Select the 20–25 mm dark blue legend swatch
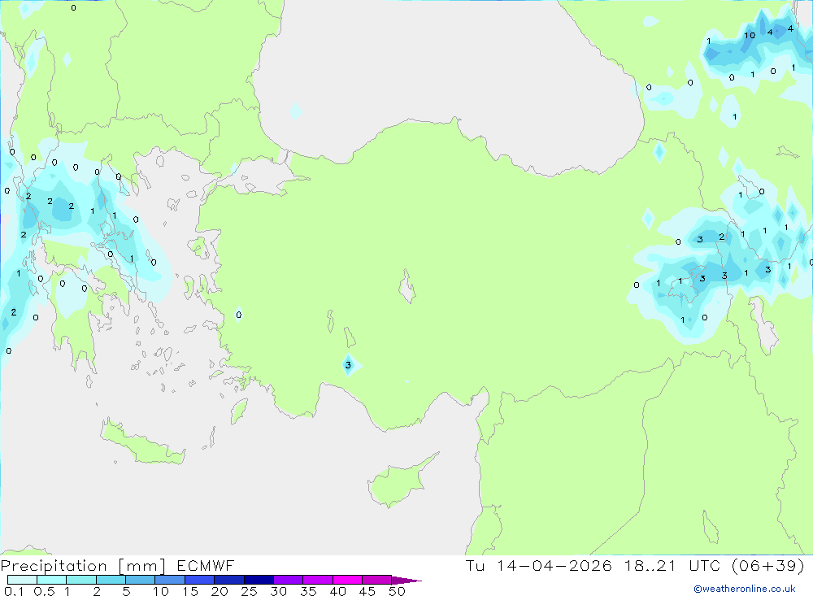813x596 pixels. (x=229, y=580)
